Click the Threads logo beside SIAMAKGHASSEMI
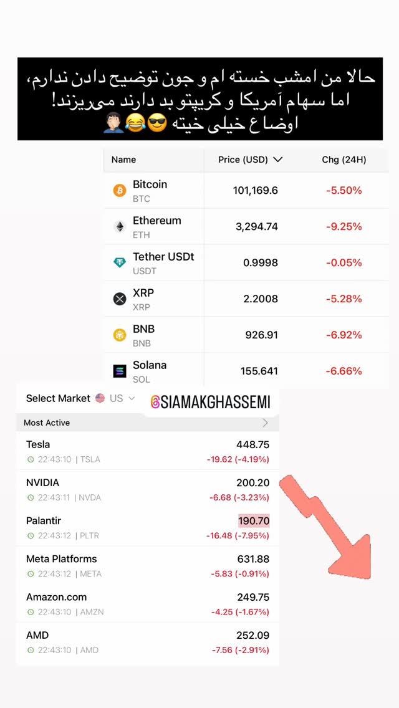This screenshot has width=399, height=708. click(x=155, y=403)
